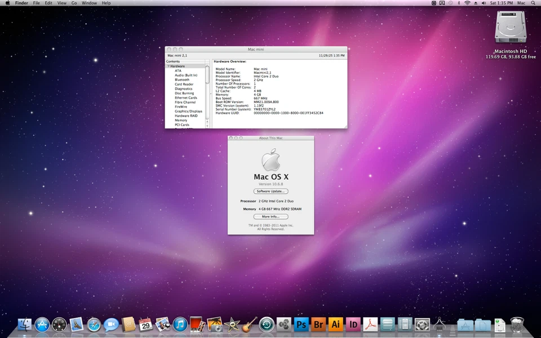Open the Window menu
Screen dimensions: 541x338
pyautogui.click(x=89, y=3)
